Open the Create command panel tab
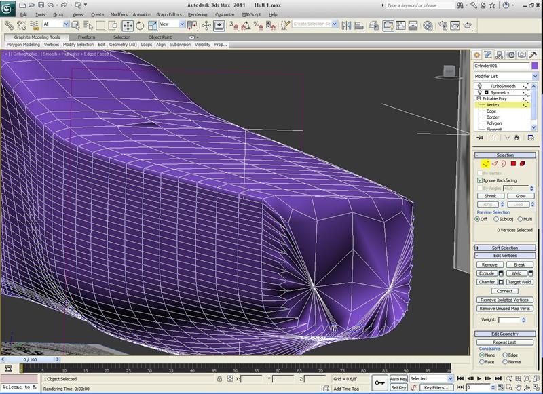Viewport: 543px width, 394px height. click(x=477, y=55)
